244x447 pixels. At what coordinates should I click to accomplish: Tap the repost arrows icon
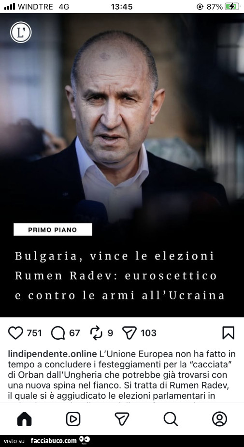pos(96,333)
